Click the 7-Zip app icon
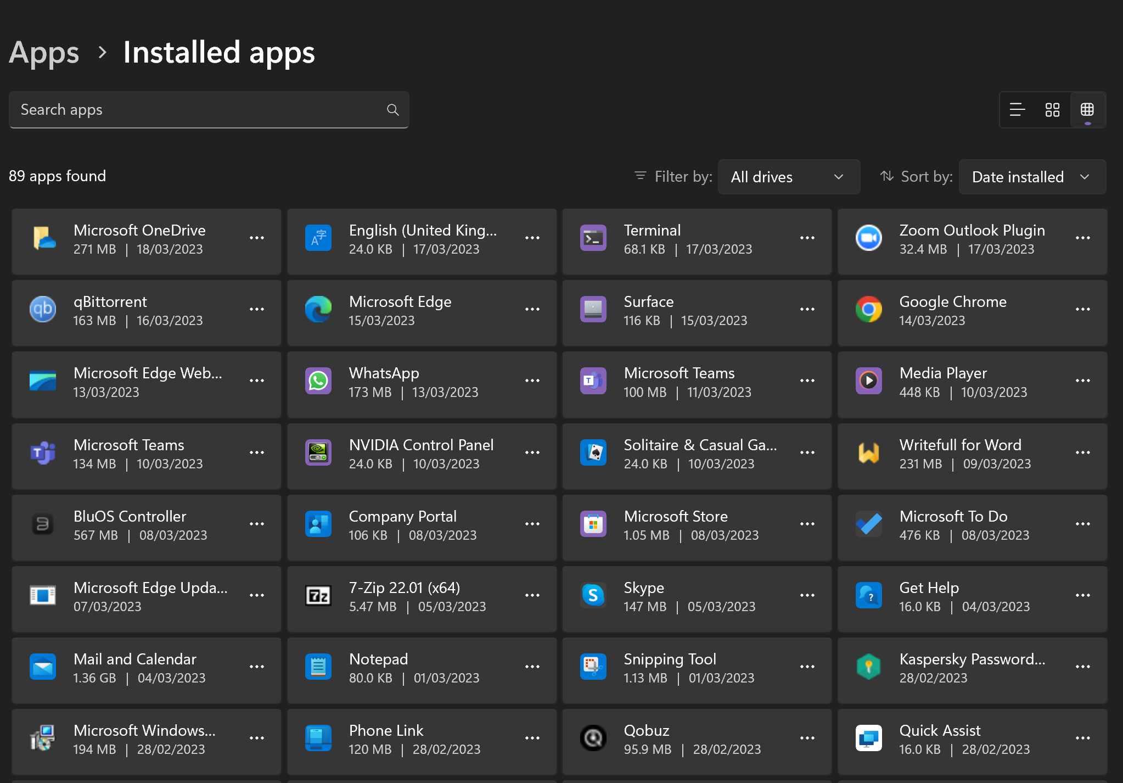 point(318,596)
